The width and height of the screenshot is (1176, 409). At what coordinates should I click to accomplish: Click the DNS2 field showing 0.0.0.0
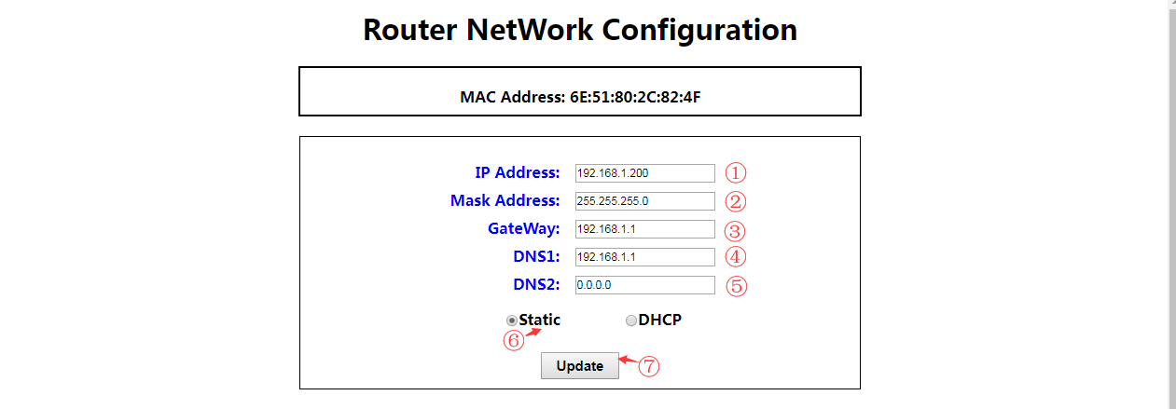tap(644, 285)
